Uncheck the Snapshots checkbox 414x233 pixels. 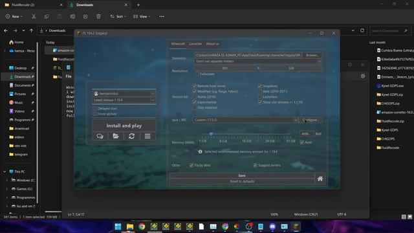click(x=260, y=86)
